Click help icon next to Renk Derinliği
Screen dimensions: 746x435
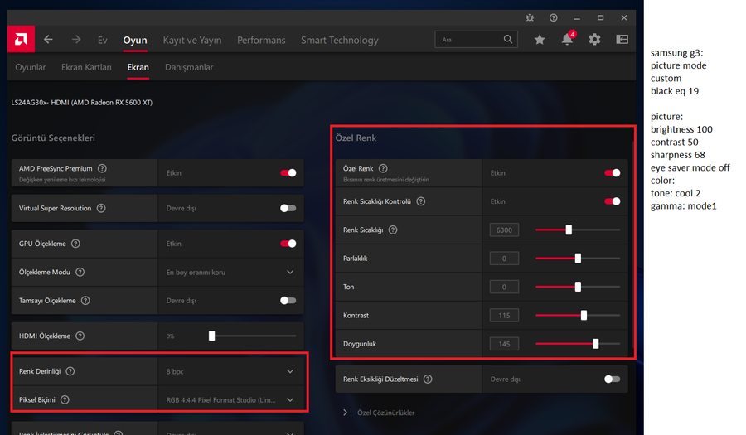coord(70,372)
